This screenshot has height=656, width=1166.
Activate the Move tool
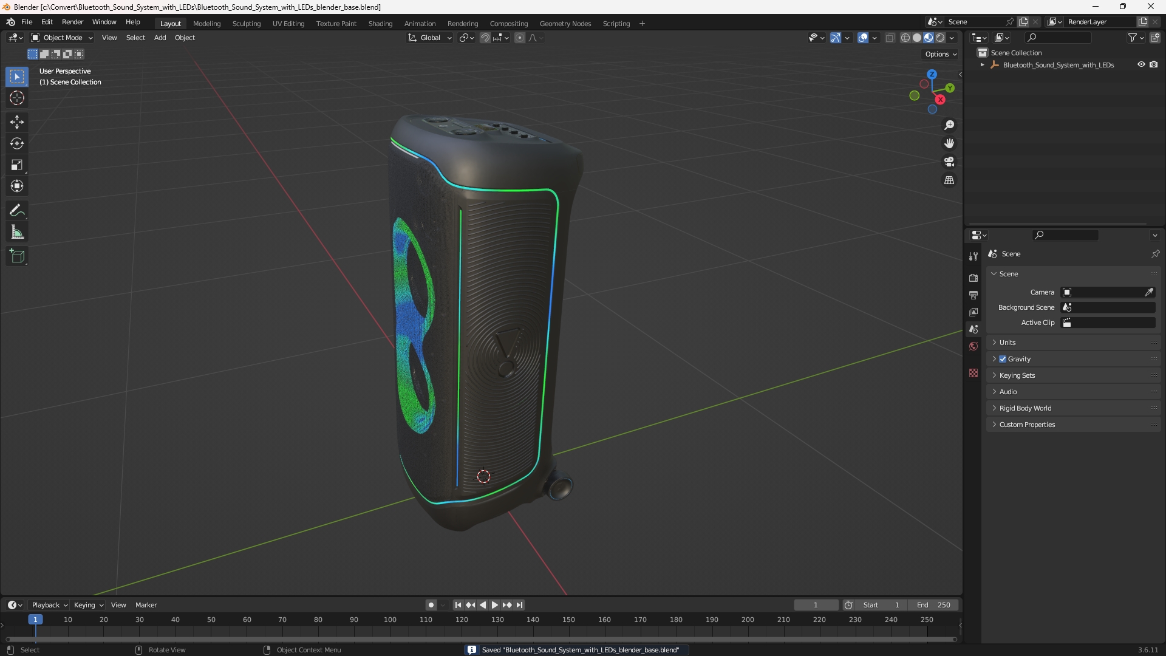pyautogui.click(x=17, y=122)
